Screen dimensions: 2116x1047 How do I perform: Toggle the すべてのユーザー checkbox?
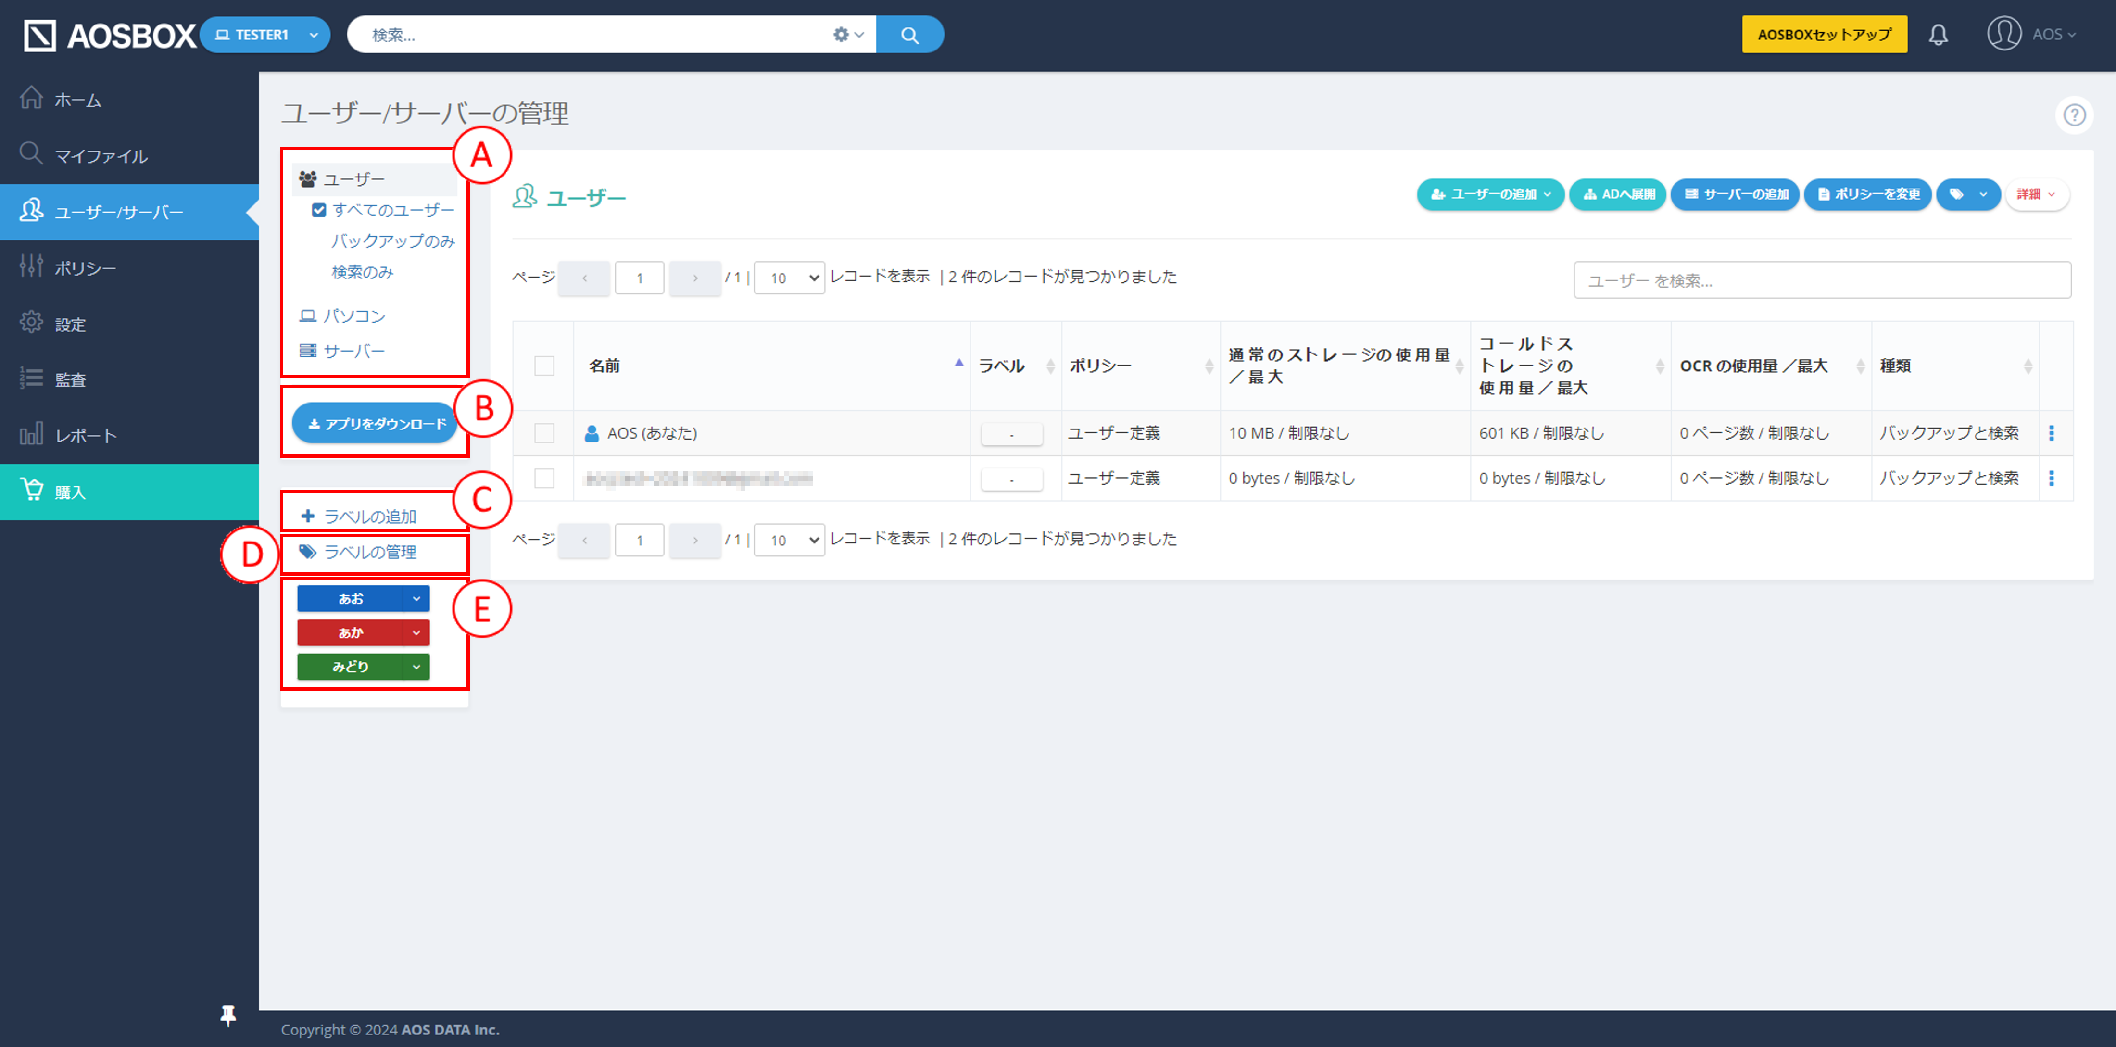[319, 210]
